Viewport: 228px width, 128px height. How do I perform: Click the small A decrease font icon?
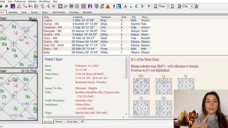tap(131, 7)
